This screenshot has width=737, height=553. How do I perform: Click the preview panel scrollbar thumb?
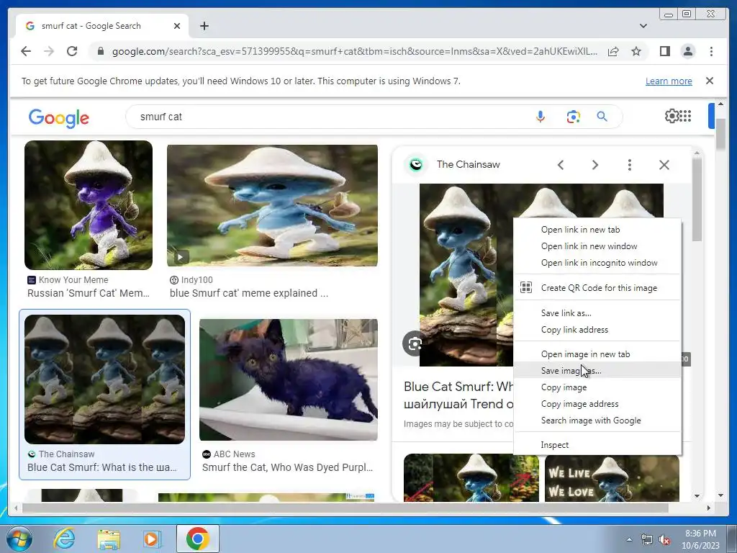(x=697, y=199)
